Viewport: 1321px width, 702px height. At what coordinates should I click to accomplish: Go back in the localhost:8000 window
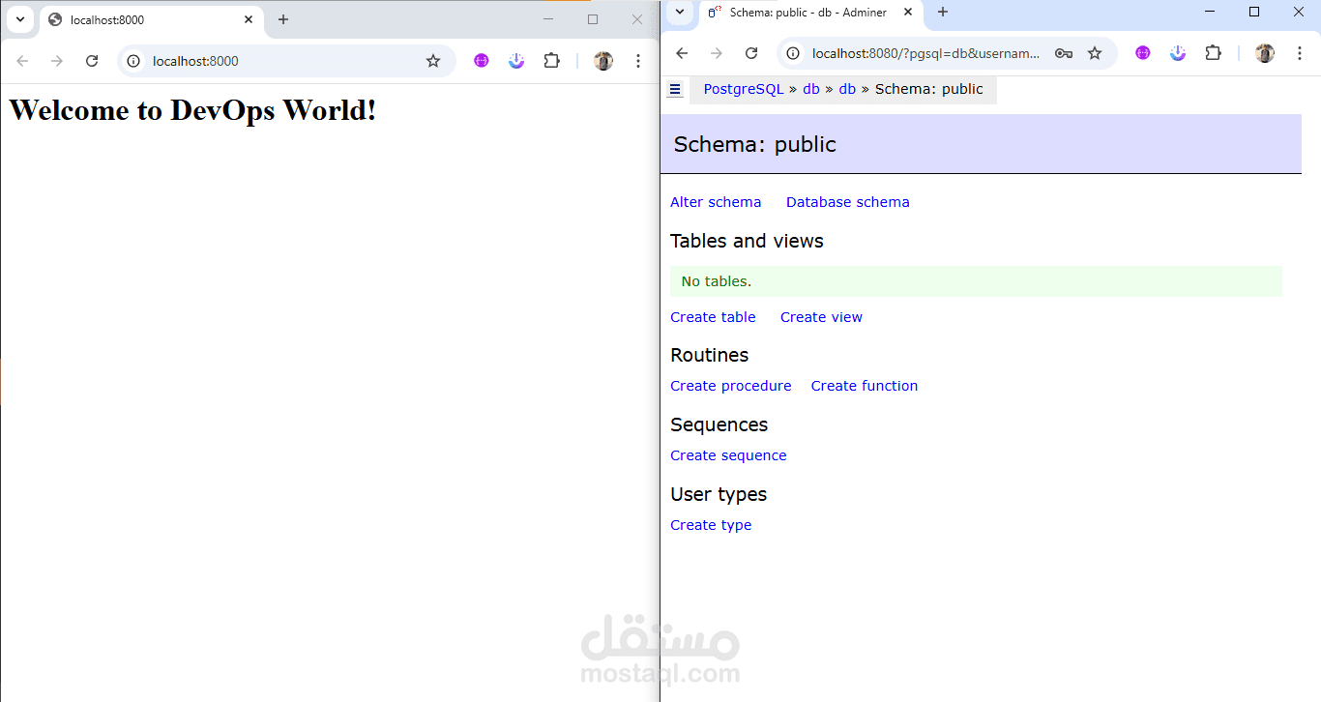pos(22,61)
